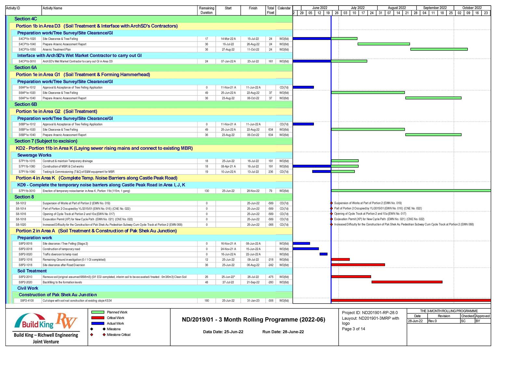Click blue bar for Traffic diversion to temp road
The height and width of the screenshot is (365, 516).
[x=324, y=254]
